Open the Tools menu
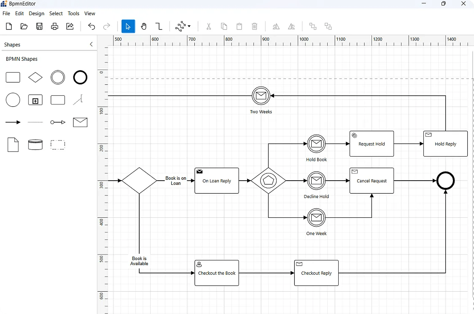The height and width of the screenshot is (314, 474). (73, 13)
